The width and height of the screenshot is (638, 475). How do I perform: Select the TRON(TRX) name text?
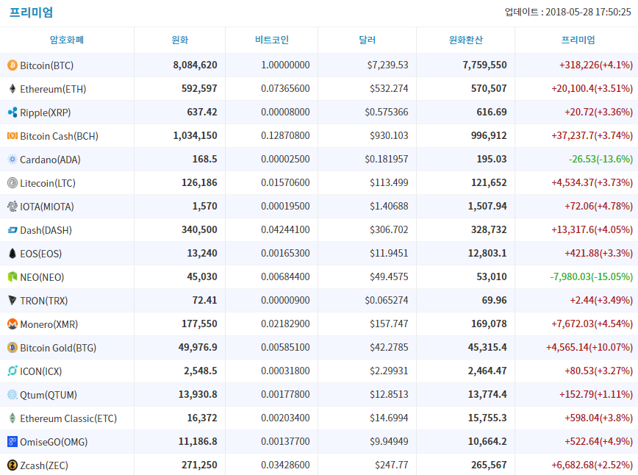(x=44, y=301)
